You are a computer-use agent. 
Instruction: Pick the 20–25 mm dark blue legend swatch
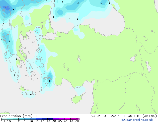45,119
